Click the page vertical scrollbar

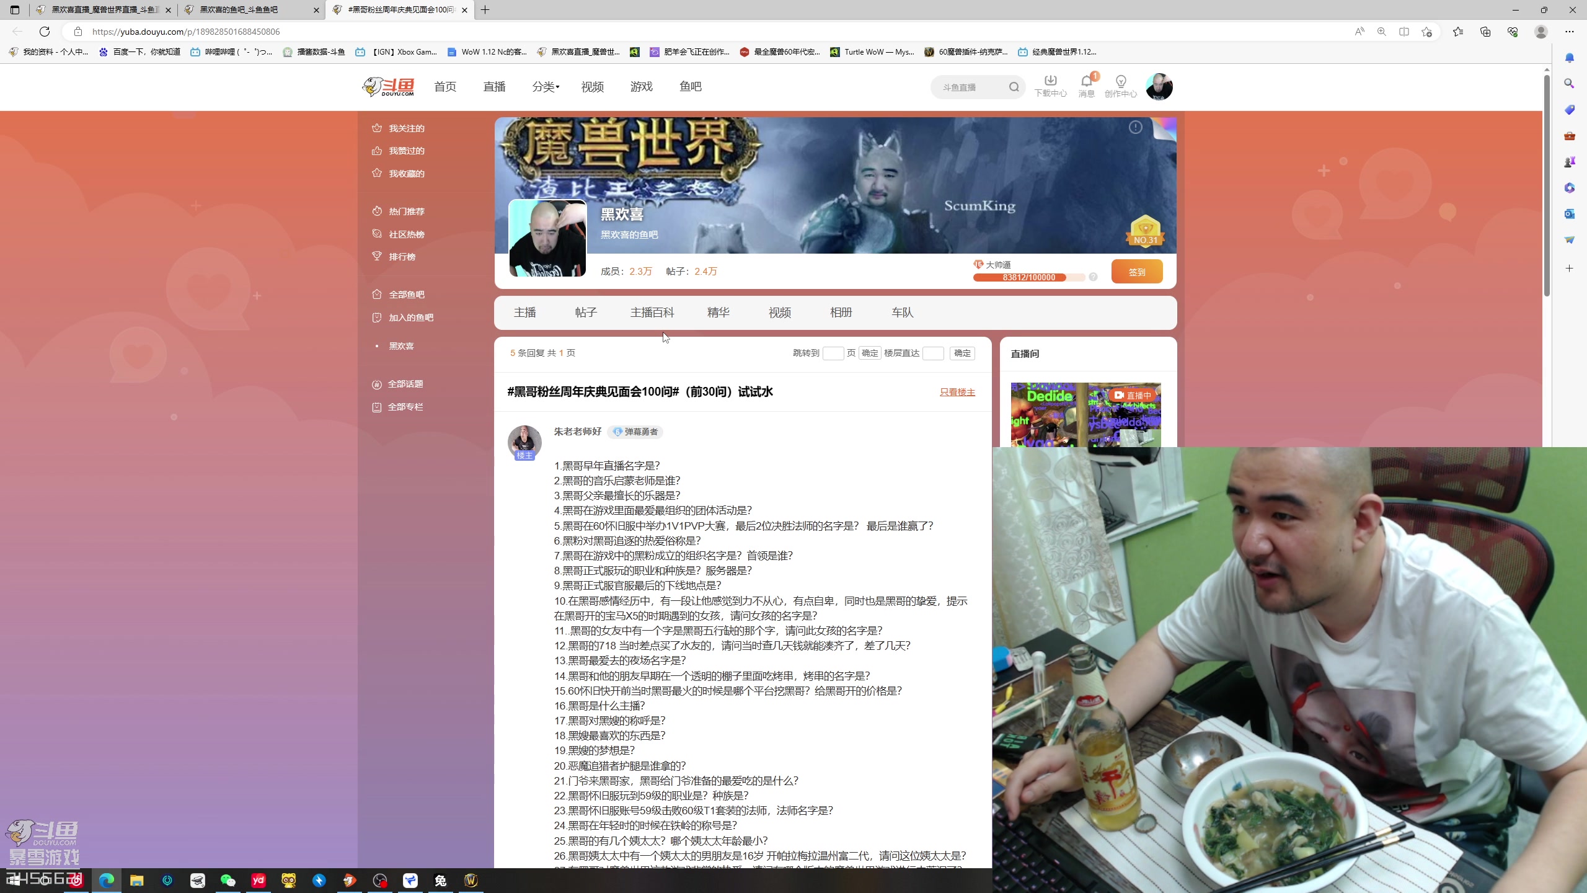tap(1547, 186)
